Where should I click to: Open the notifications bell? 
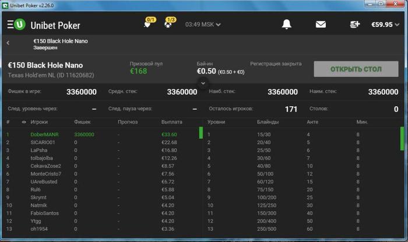tap(287, 24)
